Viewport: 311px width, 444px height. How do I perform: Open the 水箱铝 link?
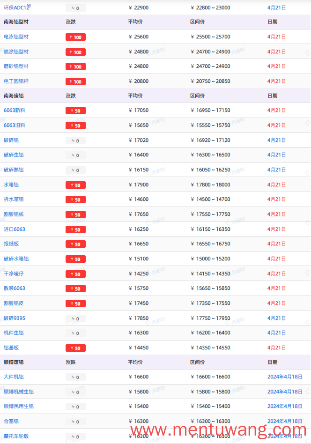[x=11, y=185]
